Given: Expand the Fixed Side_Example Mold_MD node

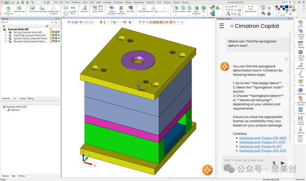Looking at the screenshot, I should 6,35.
